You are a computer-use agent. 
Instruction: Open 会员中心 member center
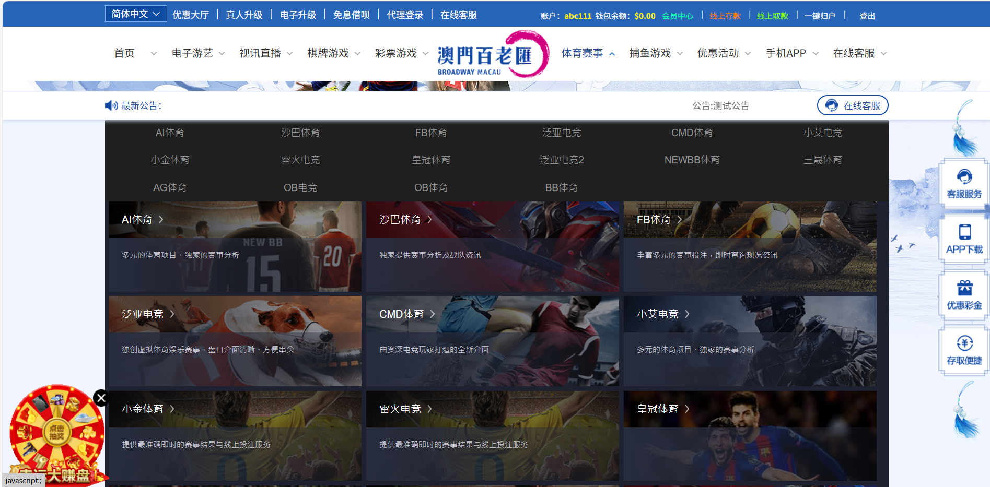(678, 16)
